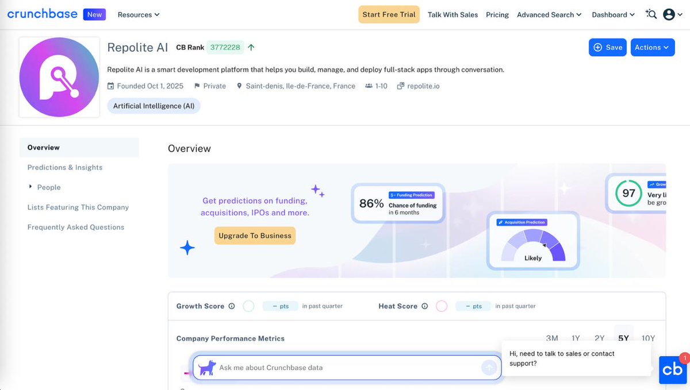
Task: Click the 1-10 employees count
Action: [x=381, y=86]
